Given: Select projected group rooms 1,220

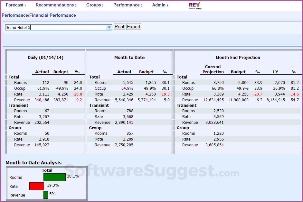Looking at the screenshot, I should click(x=218, y=133).
